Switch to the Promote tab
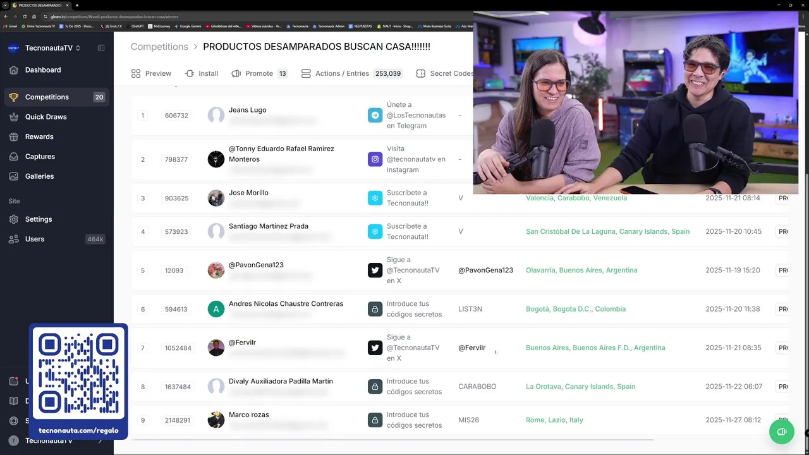 click(x=259, y=73)
